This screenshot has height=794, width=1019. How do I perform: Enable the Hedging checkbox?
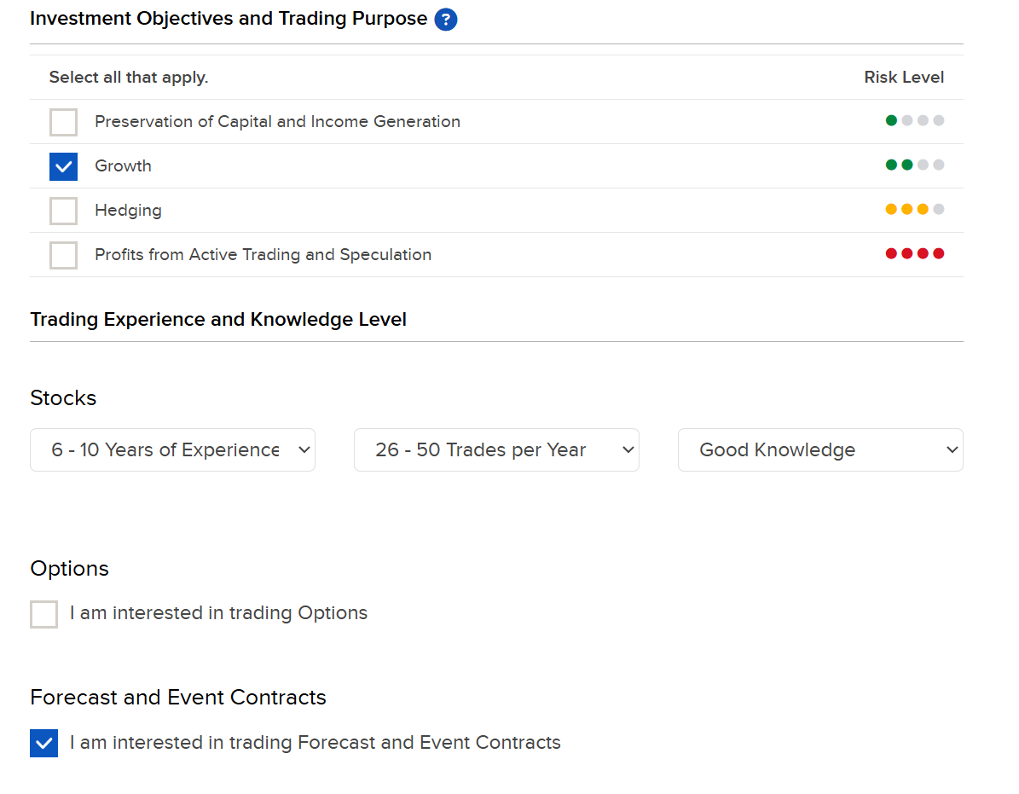[x=64, y=211]
